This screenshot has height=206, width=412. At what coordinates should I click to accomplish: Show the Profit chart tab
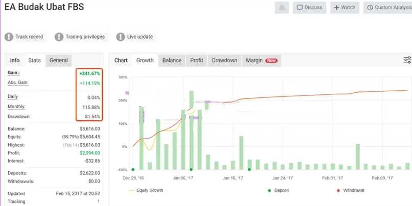pyautogui.click(x=197, y=60)
